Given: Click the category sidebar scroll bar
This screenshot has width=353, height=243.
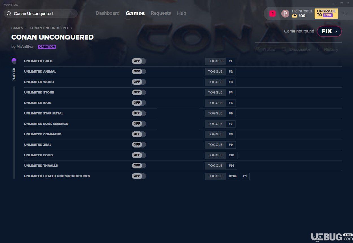Looking at the screenshot, I should coord(14,133).
